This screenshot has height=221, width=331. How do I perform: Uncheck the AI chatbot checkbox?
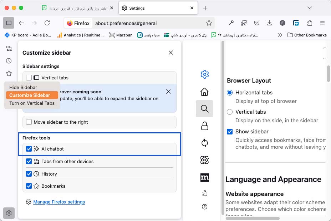coord(29,149)
